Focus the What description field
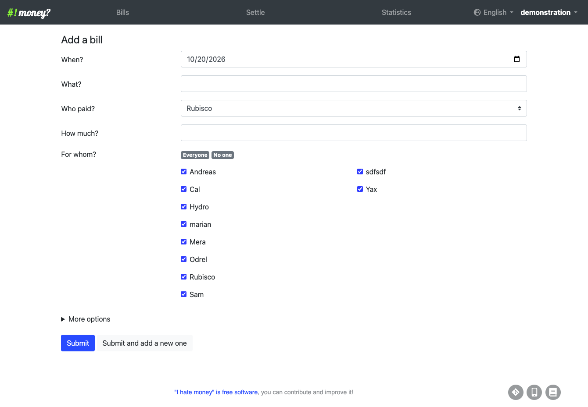Image resolution: width=588 pixels, height=407 pixels. 354,84
